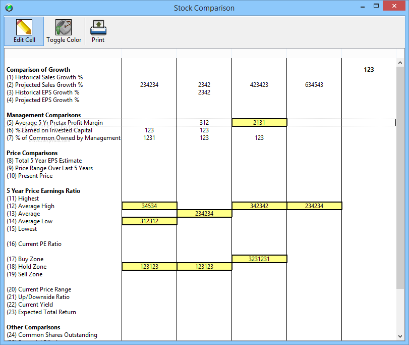The height and width of the screenshot is (345, 409).
Task: Click the Comparison of Growth heading
Action: [38, 70]
